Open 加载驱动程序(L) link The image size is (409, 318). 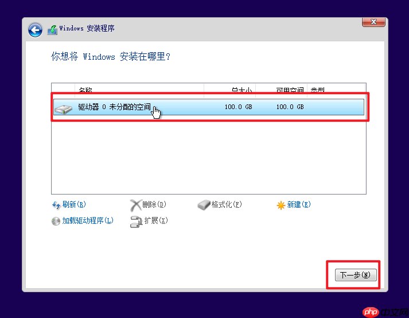tap(88, 220)
